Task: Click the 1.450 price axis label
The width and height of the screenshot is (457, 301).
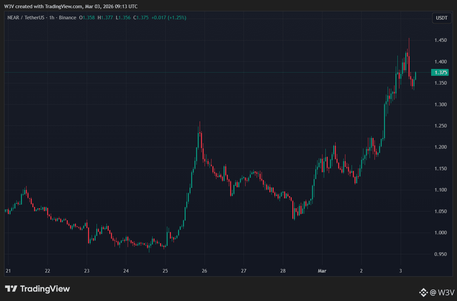Action: click(441, 40)
